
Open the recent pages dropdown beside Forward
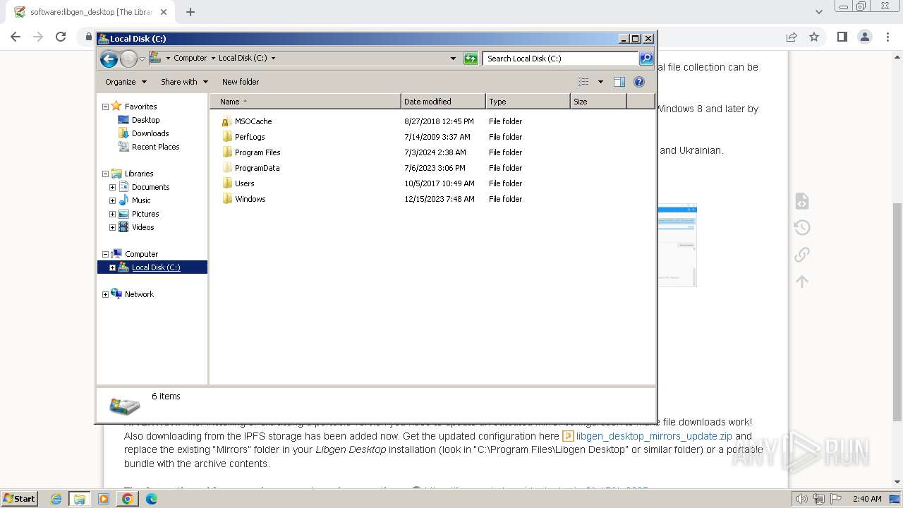[x=142, y=59]
